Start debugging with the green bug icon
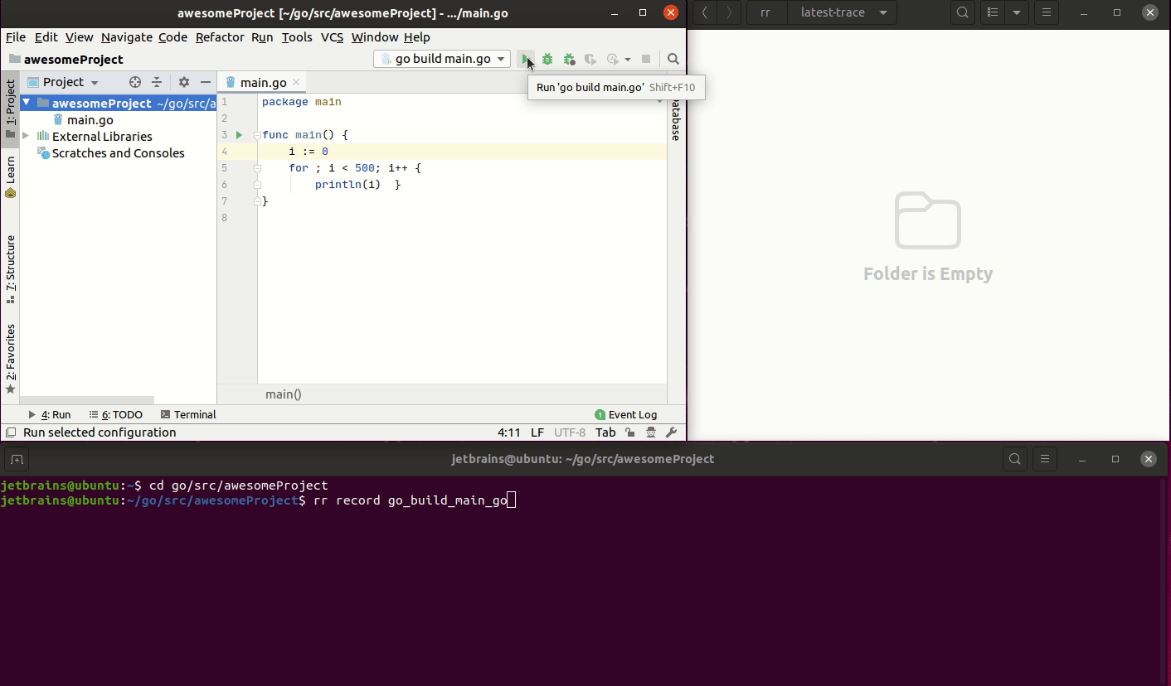The width and height of the screenshot is (1171, 686). (x=547, y=59)
